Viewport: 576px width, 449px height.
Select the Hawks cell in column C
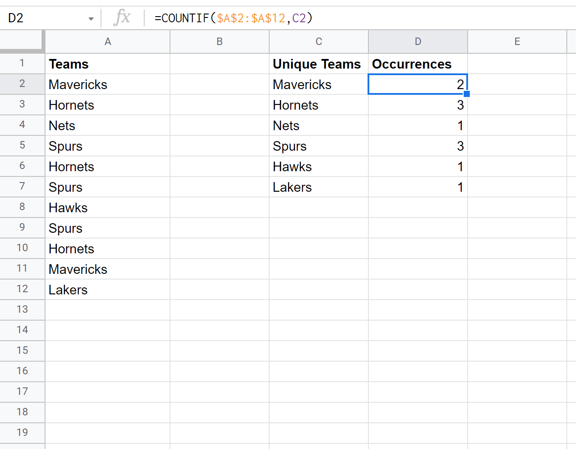tap(319, 166)
